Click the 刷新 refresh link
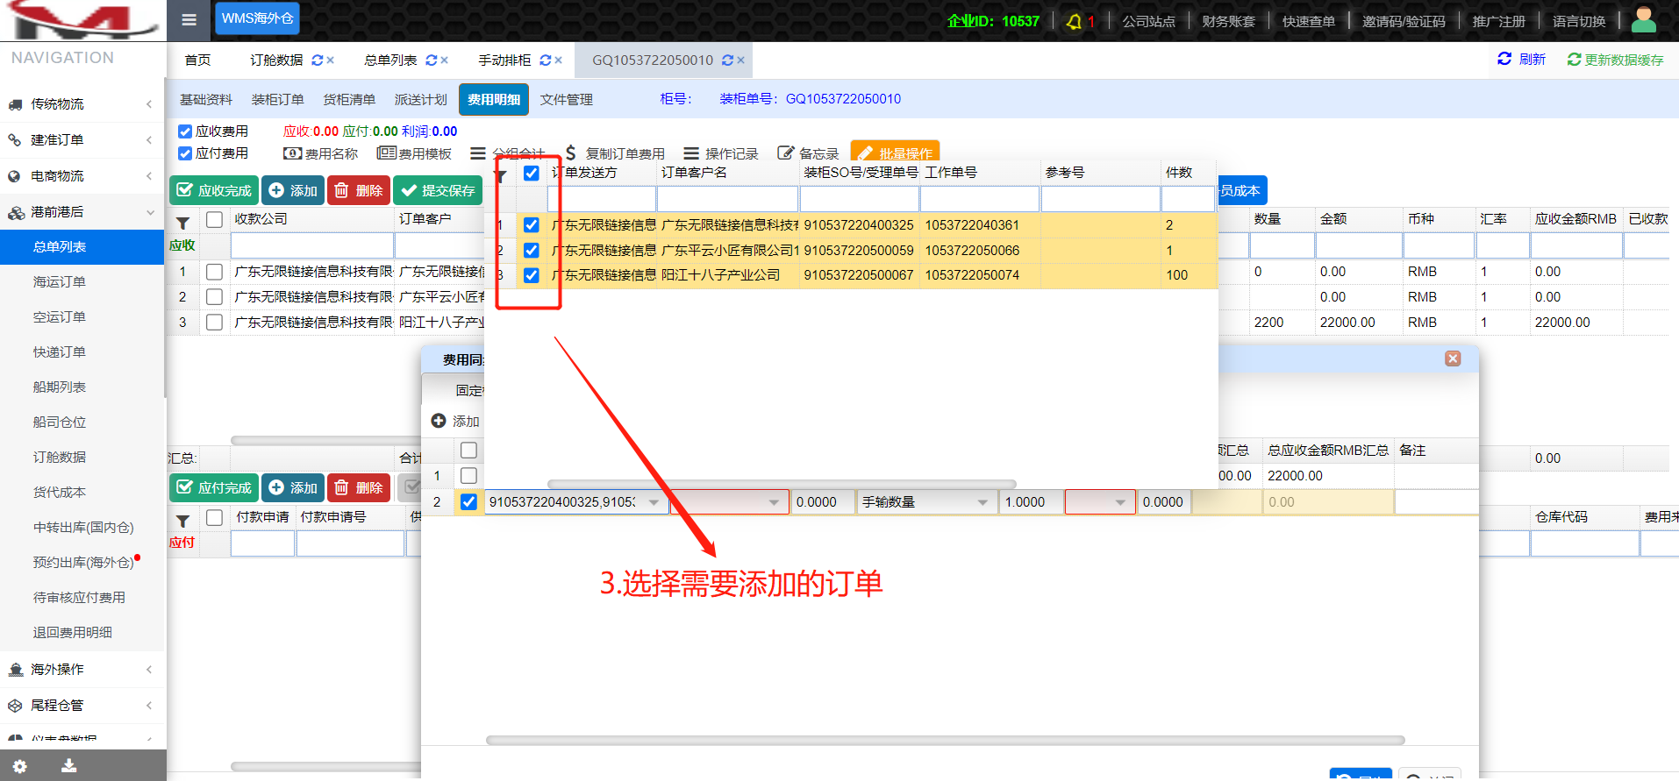 click(x=1521, y=59)
